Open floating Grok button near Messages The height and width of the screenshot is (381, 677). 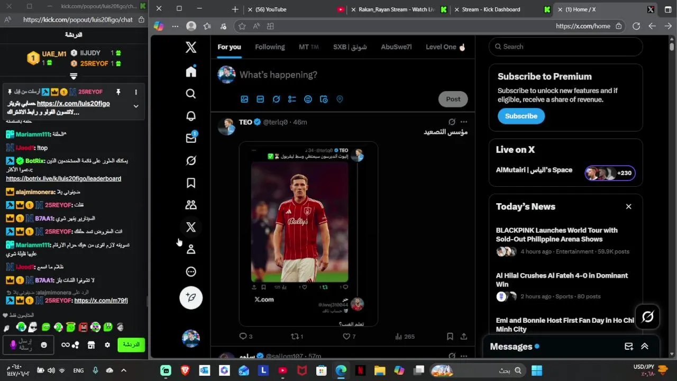point(648,317)
